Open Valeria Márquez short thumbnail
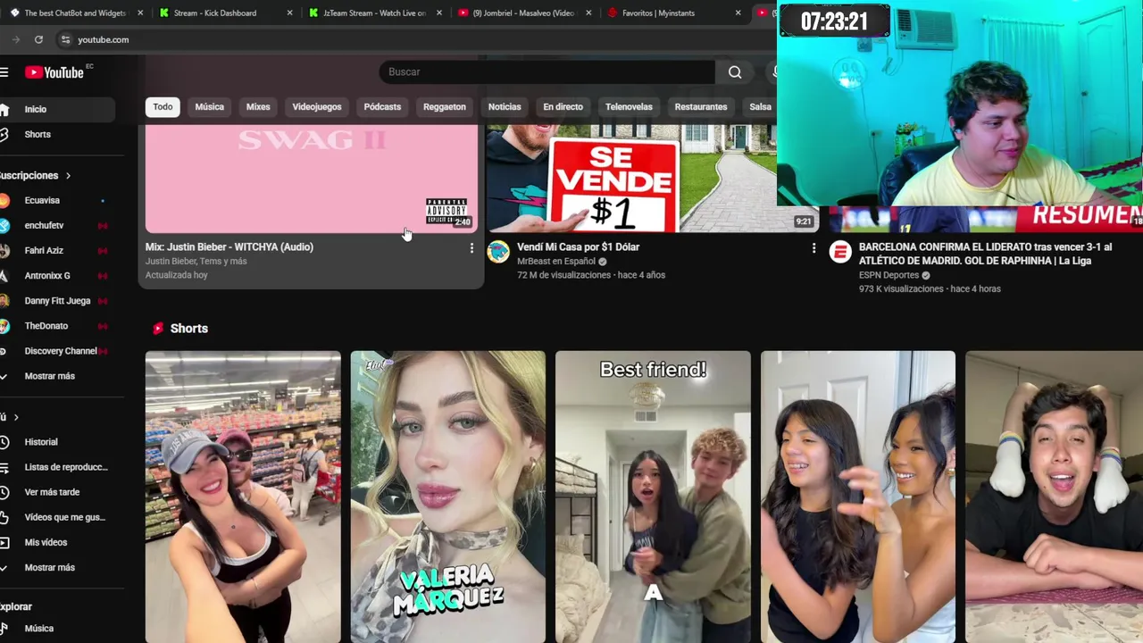Screen dimensions: 1143x643 [447, 497]
